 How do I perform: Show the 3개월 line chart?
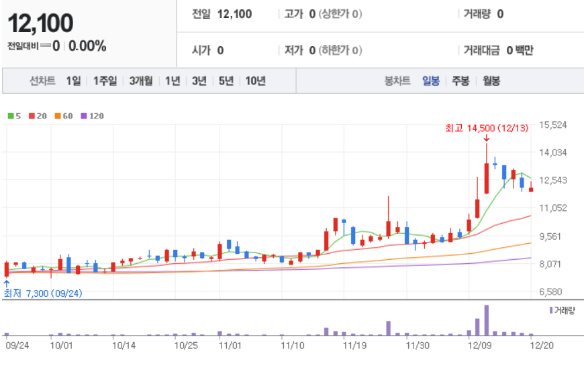[x=141, y=80]
